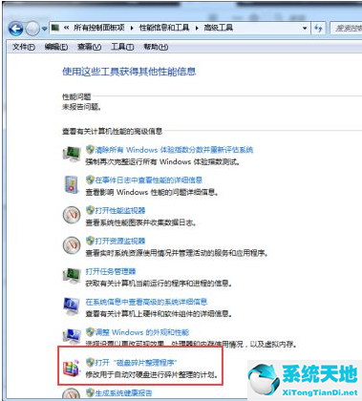The image size is (362, 401).
Task: Click description 查看有关计算机上硬件和软件组件的详细信息
Action: coord(159,314)
